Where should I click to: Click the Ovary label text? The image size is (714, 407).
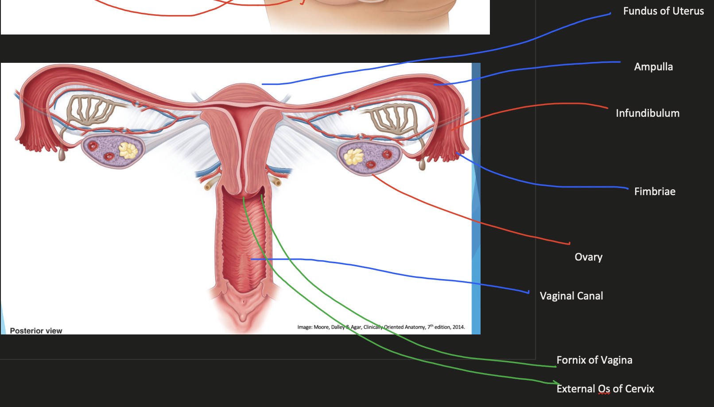click(x=588, y=257)
